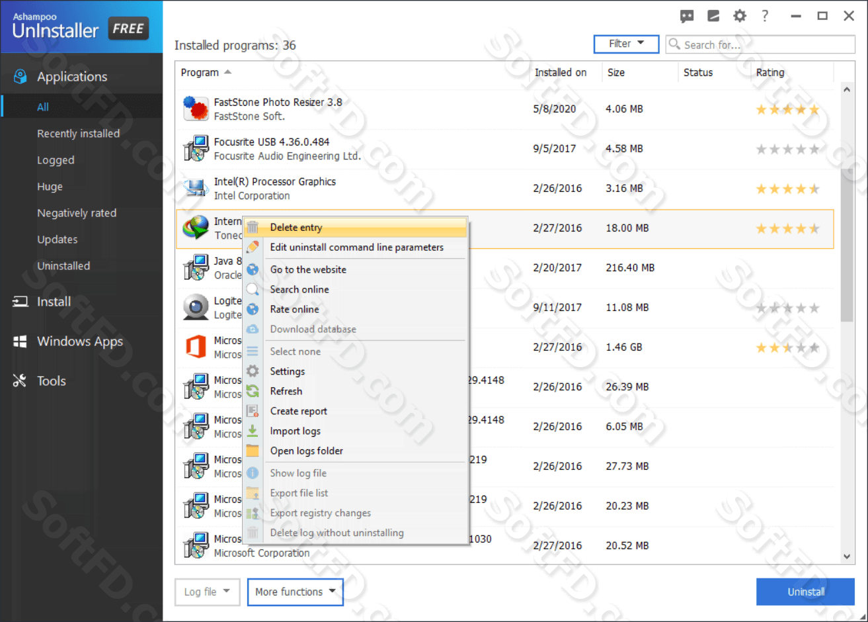The image size is (868, 622).
Task: Click the Applications sidebar icon
Action: click(x=20, y=77)
